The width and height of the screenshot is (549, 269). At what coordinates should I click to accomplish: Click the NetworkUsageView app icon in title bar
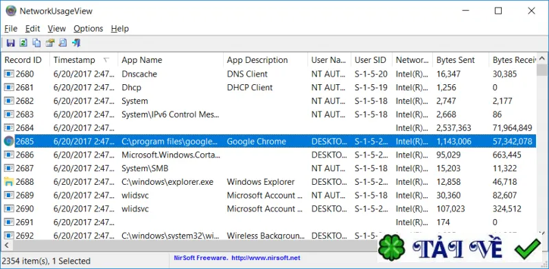11,11
